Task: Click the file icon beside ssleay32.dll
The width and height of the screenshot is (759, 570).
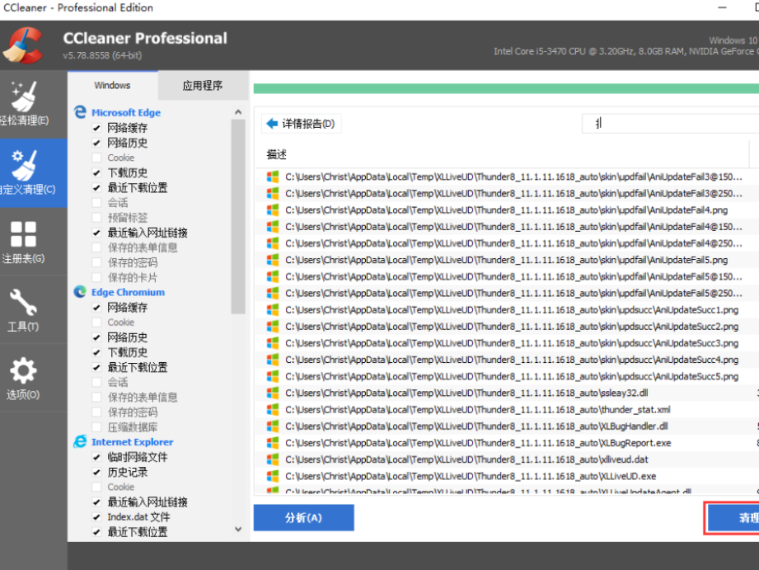Action: [x=273, y=393]
